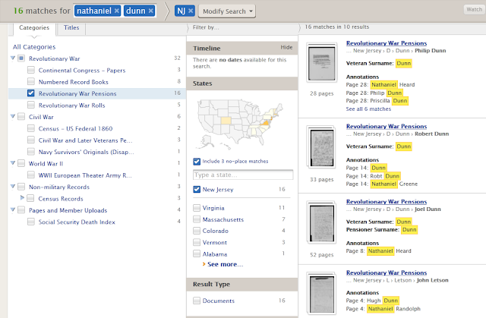Image resolution: width=486 pixels, height=318 pixels.
Task: Click See all 6 matches link
Action: click(368, 109)
